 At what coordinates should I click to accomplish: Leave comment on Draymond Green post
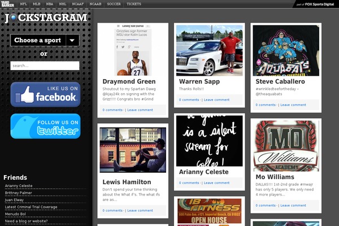point(140,110)
